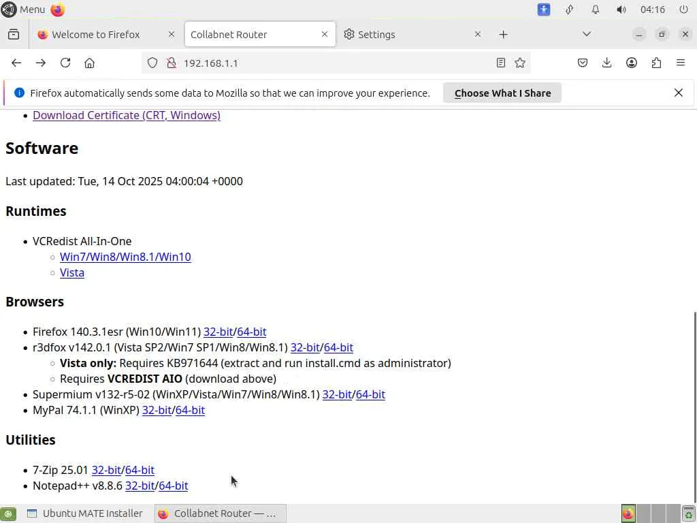Open notifications bell in panel

[x=595, y=10]
